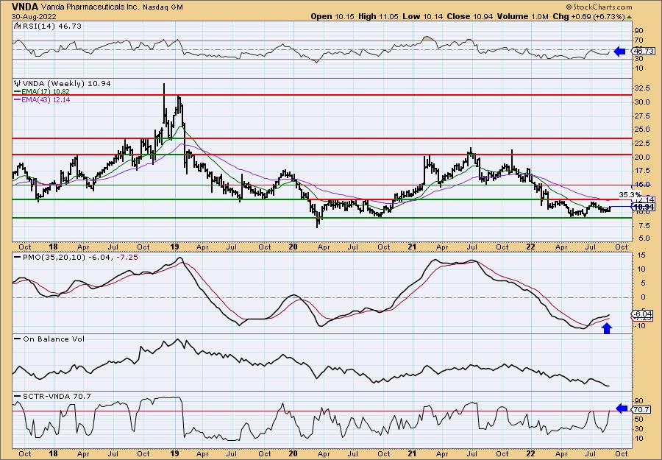
Task: Click the 27.5 price axis label
Action: pos(641,116)
